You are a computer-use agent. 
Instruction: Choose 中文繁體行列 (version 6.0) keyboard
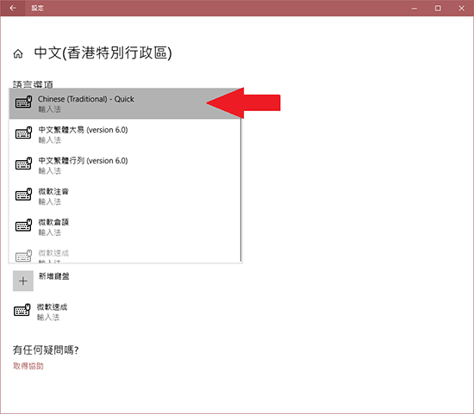126,165
